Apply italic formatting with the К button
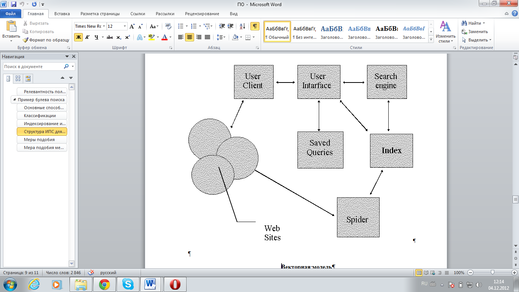This screenshot has height=292, width=519. [87, 37]
